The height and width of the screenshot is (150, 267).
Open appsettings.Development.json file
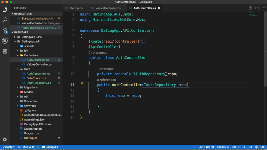tap(36, 115)
